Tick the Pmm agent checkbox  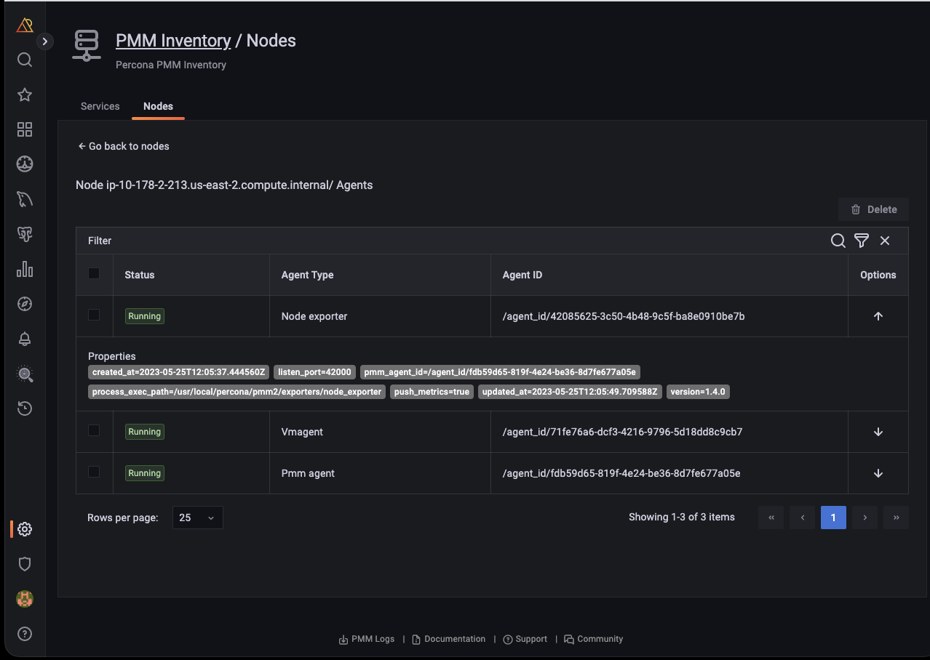point(94,472)
